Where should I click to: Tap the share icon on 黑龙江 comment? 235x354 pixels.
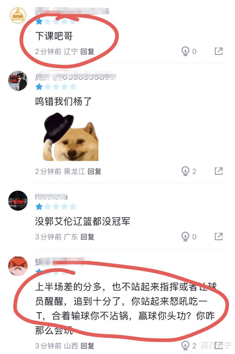click(219, 171)
